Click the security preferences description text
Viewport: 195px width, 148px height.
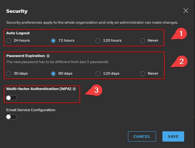[x=92, y=22]
